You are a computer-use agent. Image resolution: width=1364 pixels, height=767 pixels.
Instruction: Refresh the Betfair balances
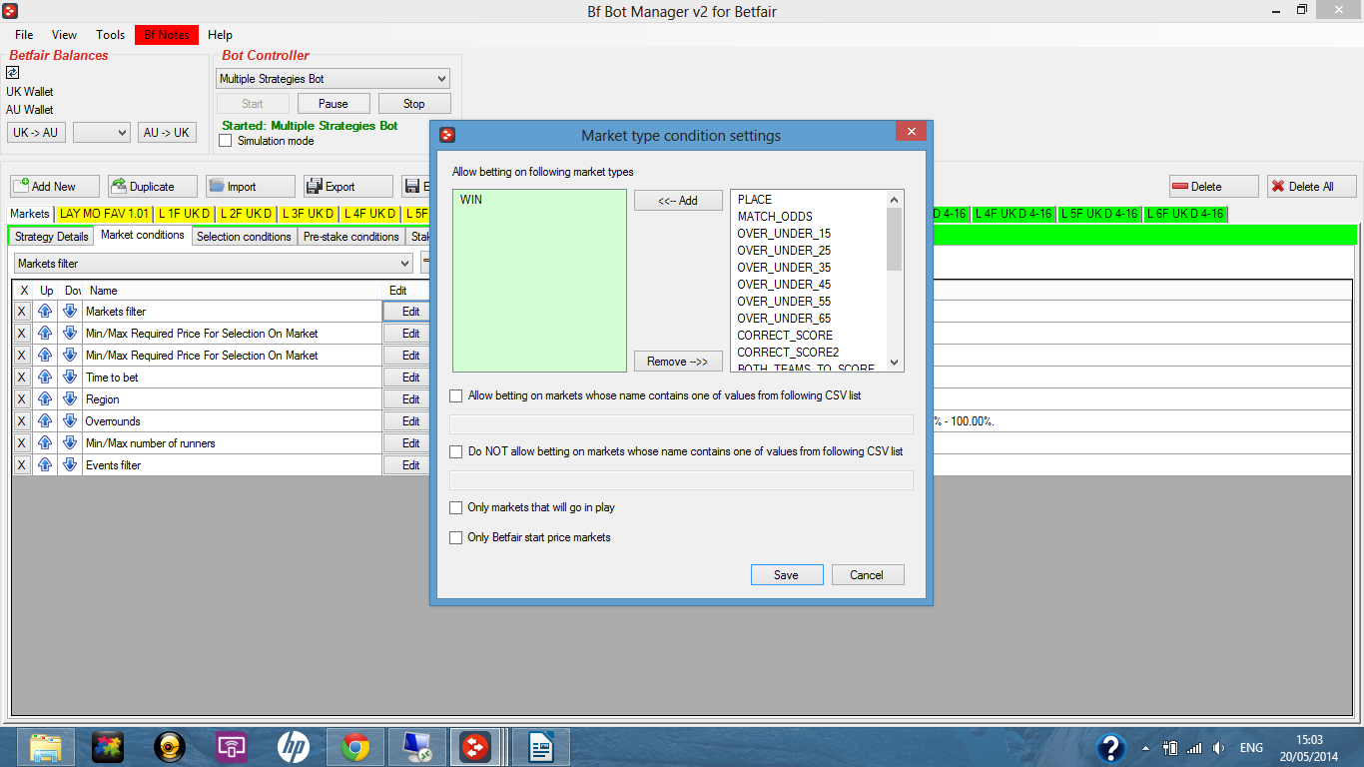pyautogui.click(x=13, y=72)
